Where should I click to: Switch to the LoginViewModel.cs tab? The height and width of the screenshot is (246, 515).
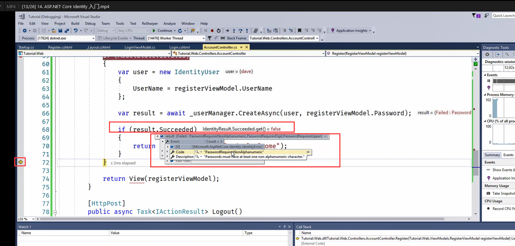pyautogui.click(x=140, y=47)
